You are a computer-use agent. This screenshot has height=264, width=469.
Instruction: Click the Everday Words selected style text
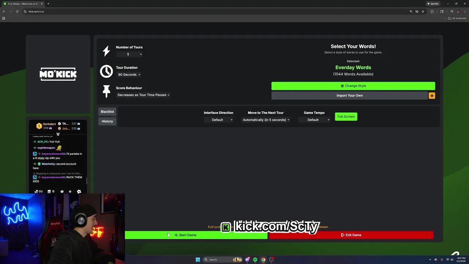pos(353,67)
